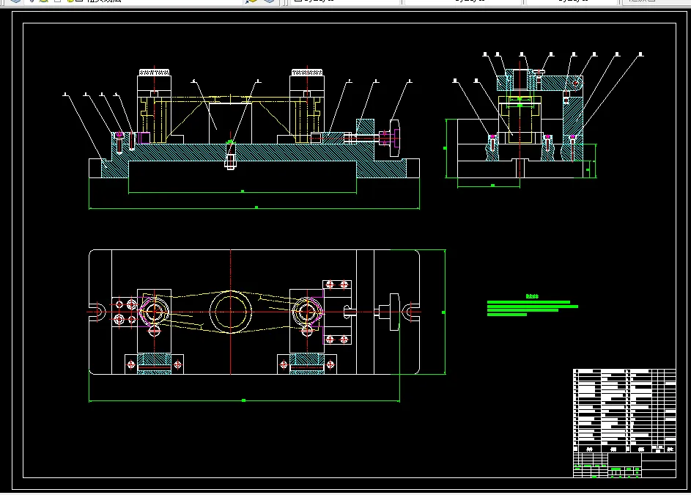Click the width dimension grip below the side view

click(x=492, y=186)
